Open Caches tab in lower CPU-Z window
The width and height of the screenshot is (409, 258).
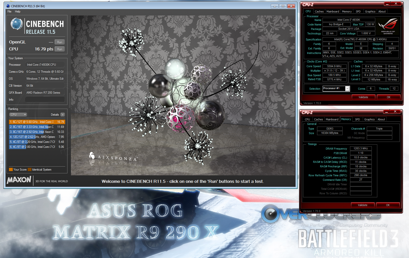pyautogui.click(x=318, y=119)
